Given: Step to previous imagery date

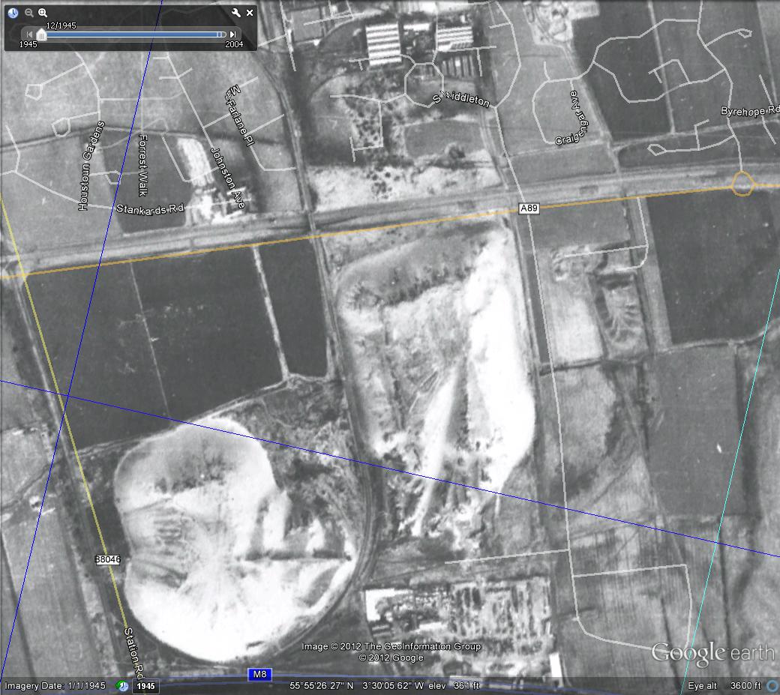Looking at the screenshot, I should pos(29,34).
